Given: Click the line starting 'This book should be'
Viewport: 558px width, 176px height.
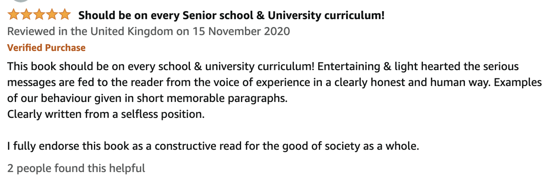Looking at the screenshot, I should 262,67.
